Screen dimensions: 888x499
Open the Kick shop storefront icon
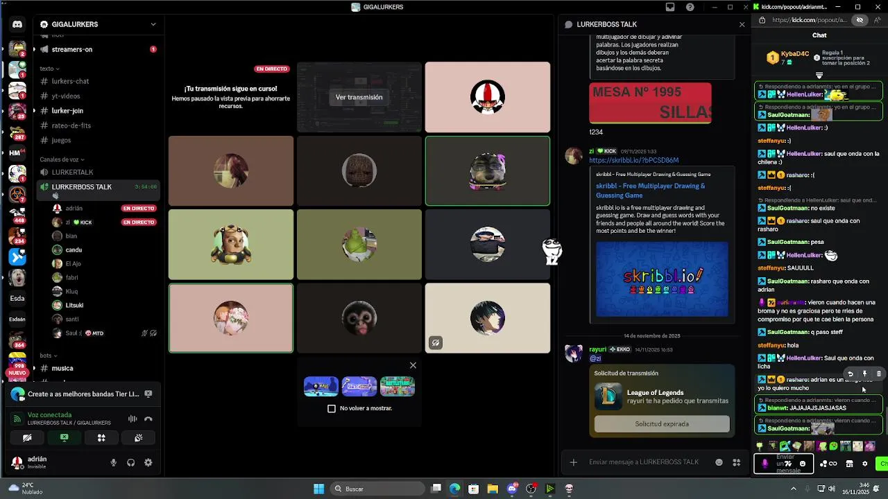click(x=849, y=464)
